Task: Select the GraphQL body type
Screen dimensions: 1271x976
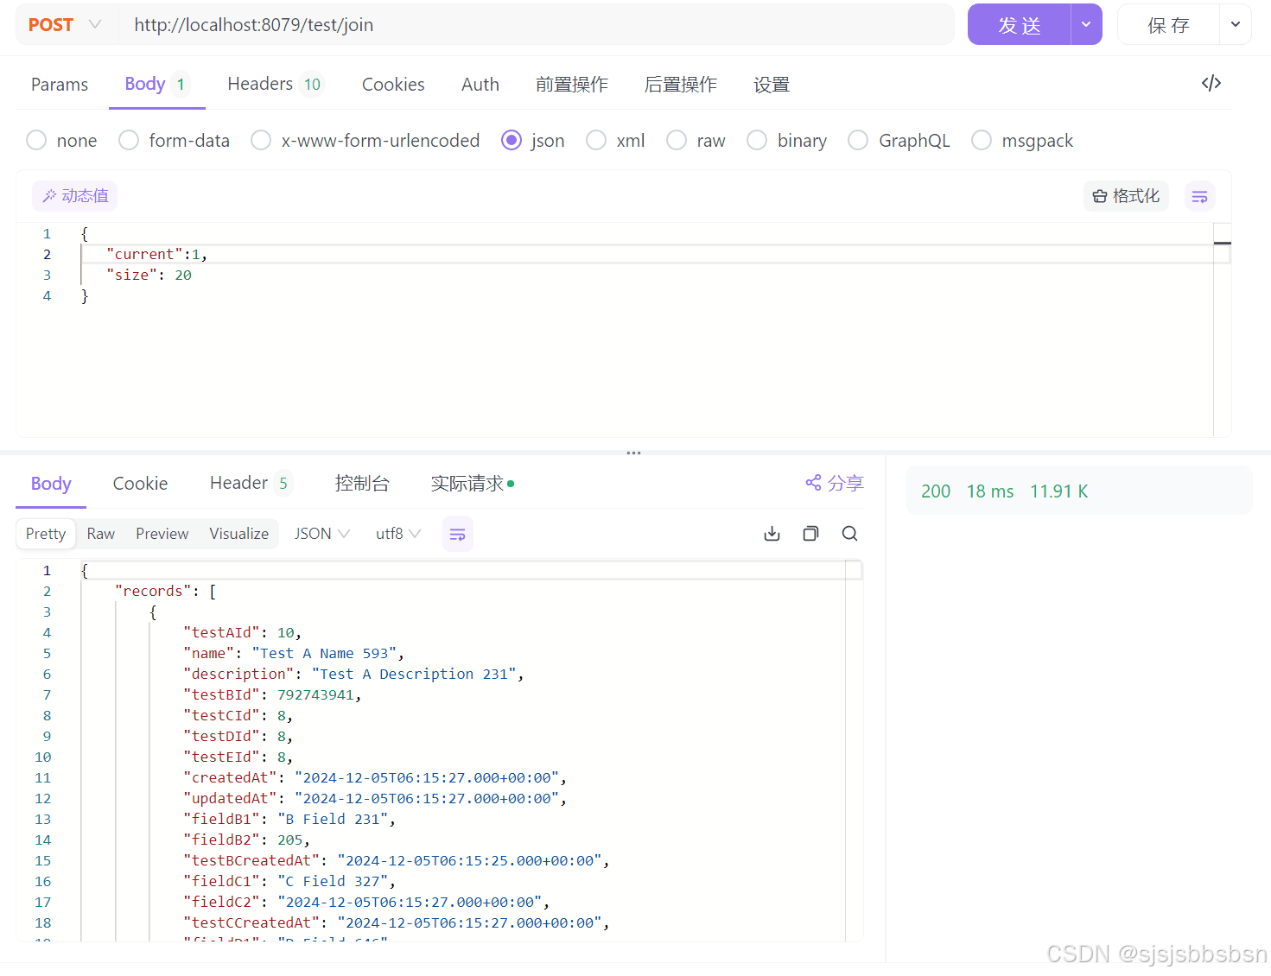Action: pyautogui.click(x=899, y=141)
